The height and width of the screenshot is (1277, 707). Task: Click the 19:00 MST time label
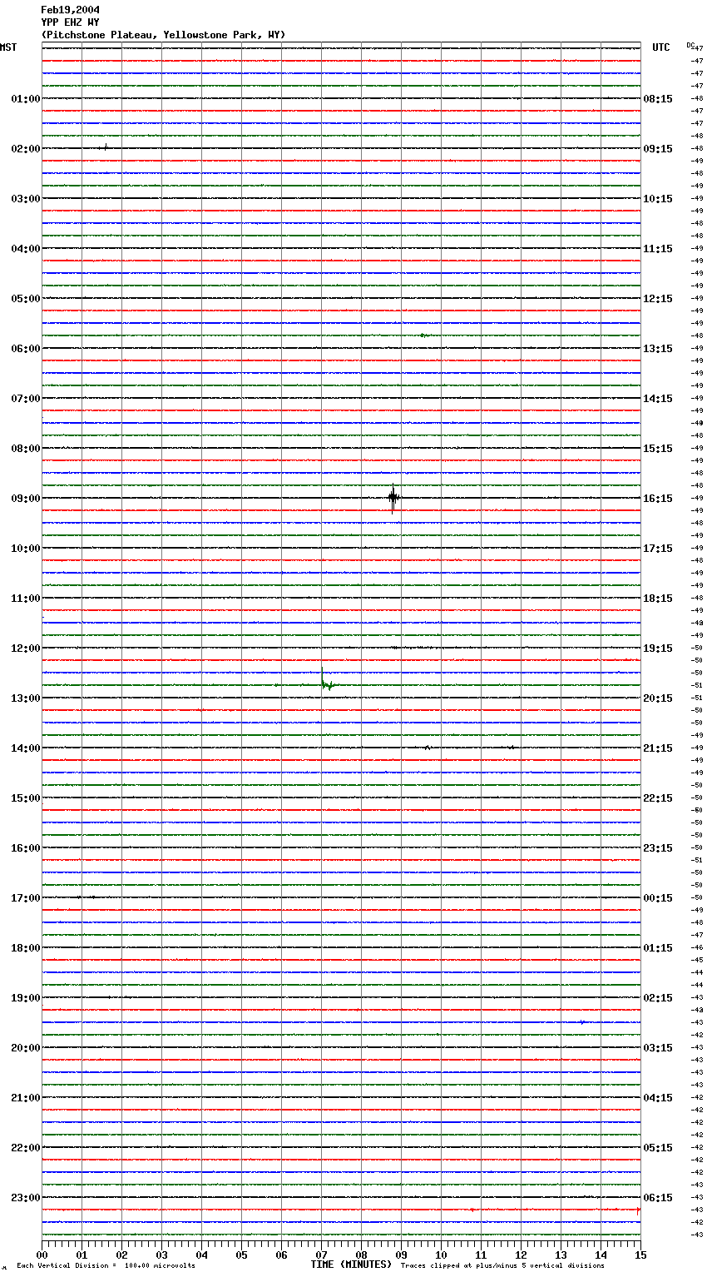click(25, 998)
